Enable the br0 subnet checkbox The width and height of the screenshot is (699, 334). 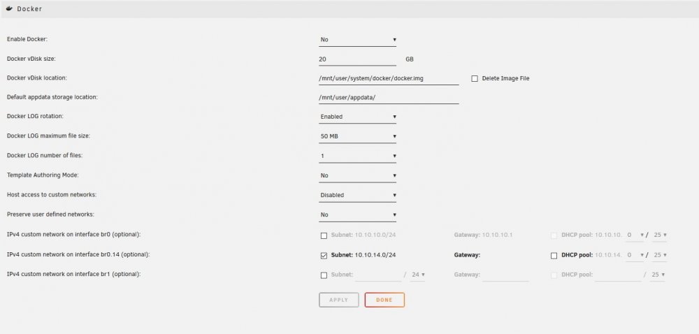[x=324, y=235]
